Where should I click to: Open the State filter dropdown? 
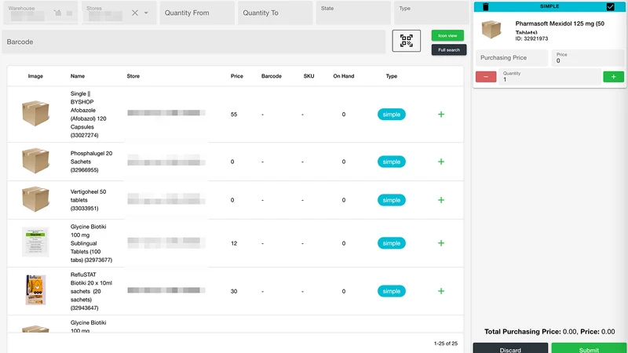353,13
